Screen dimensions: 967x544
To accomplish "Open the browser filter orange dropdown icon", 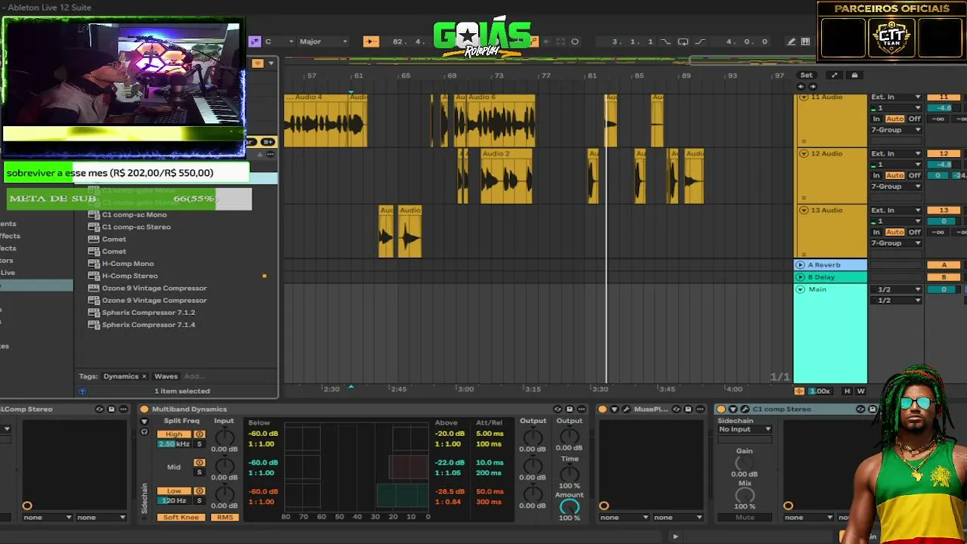I will tap(258, 63).
